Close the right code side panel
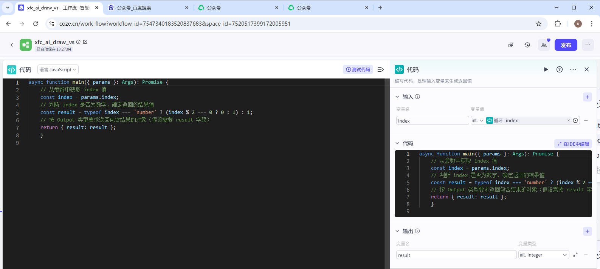The image size is (600, 269). [x=587, y=69]
